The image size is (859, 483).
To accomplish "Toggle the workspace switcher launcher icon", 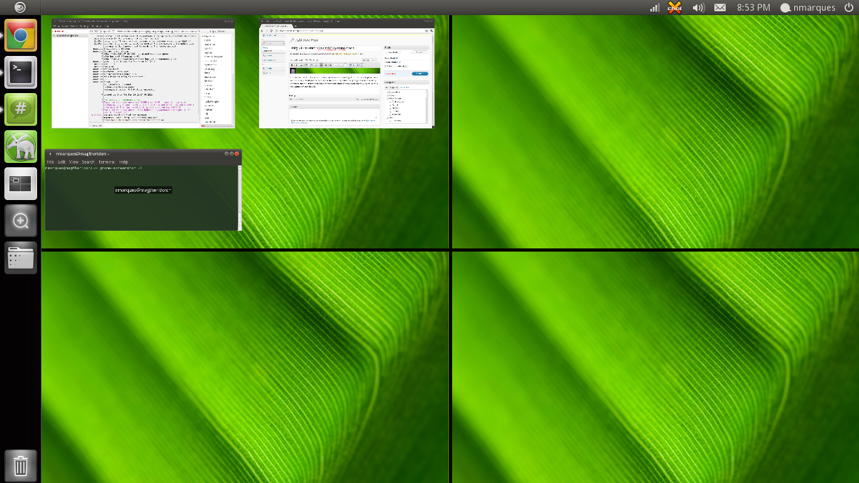I will click(x=21, y=184).
